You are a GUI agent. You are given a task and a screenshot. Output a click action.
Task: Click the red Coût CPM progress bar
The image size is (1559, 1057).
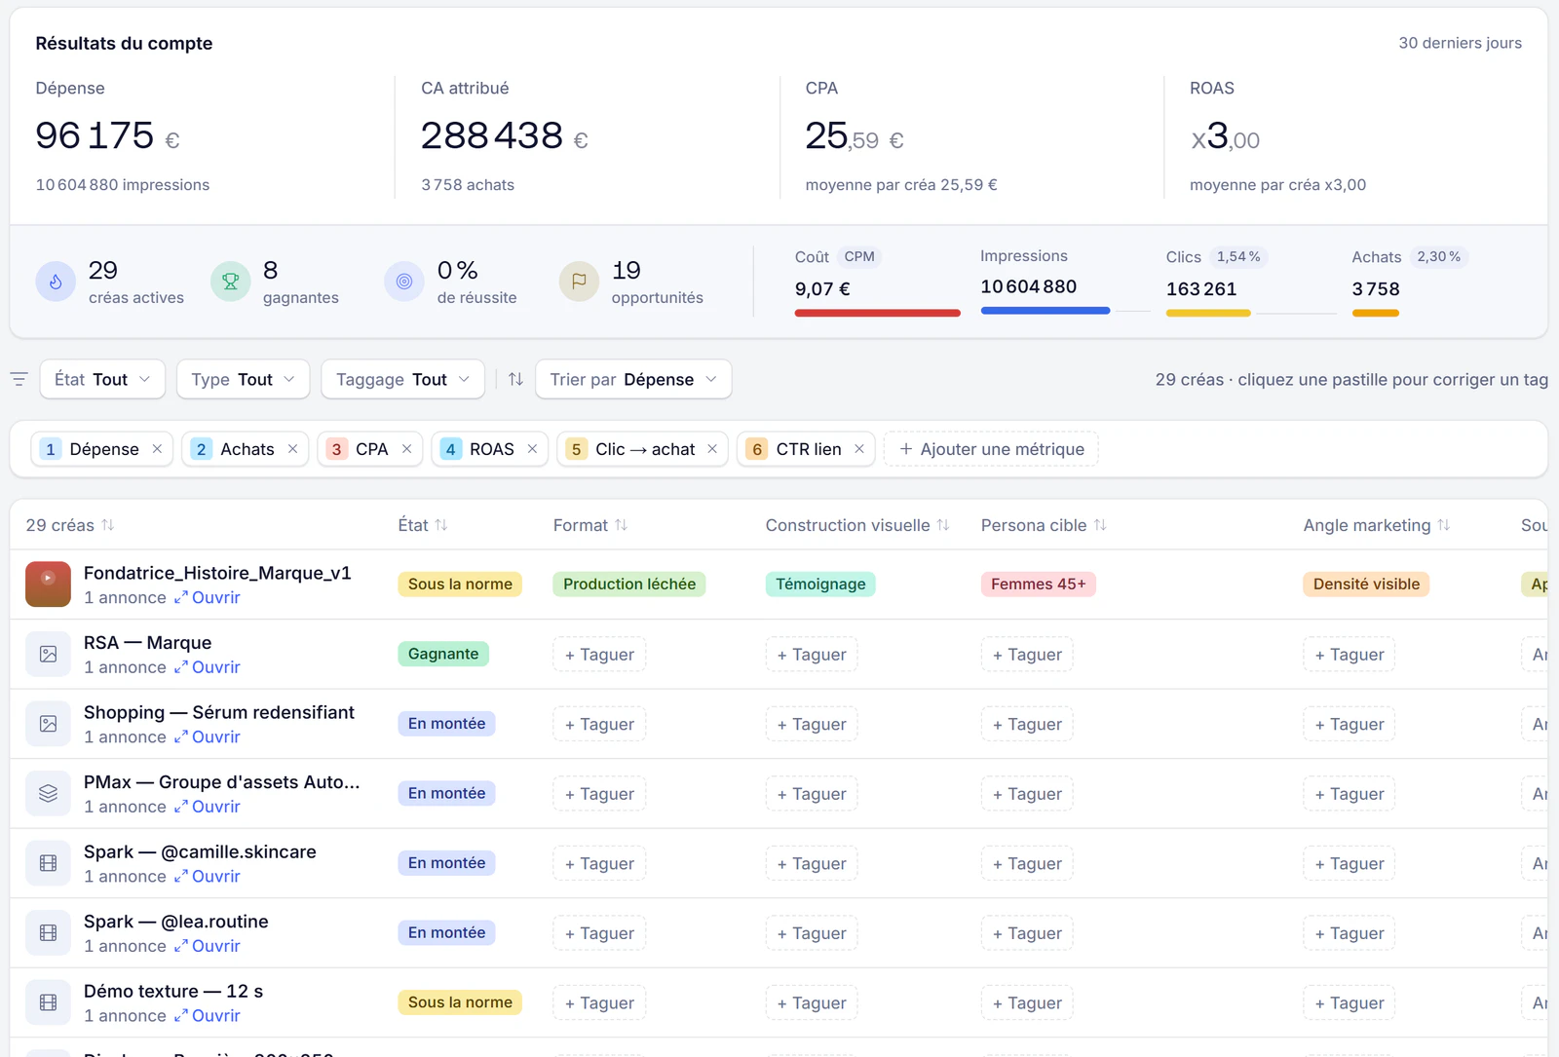coord(877,313)
